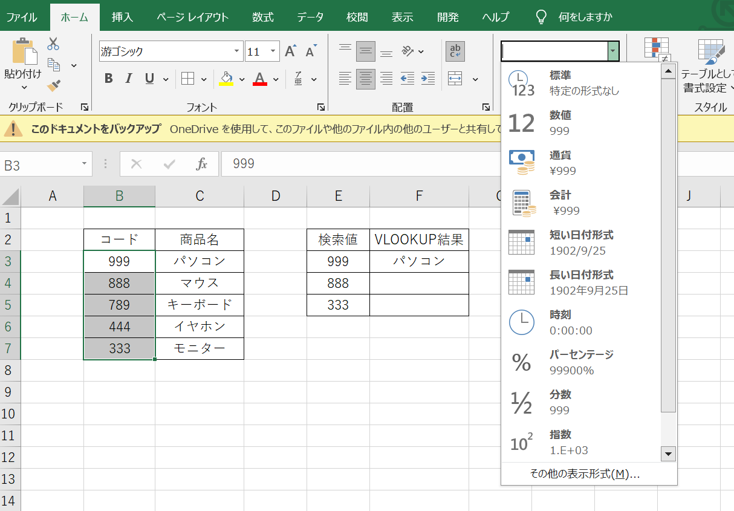Select the 短い日付形式 format
The width and height of the screenshot is (734, 511).
580,243
